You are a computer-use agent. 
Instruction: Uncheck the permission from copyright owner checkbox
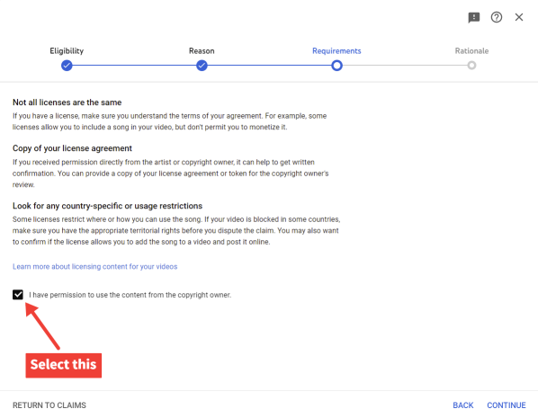[18, 295]
